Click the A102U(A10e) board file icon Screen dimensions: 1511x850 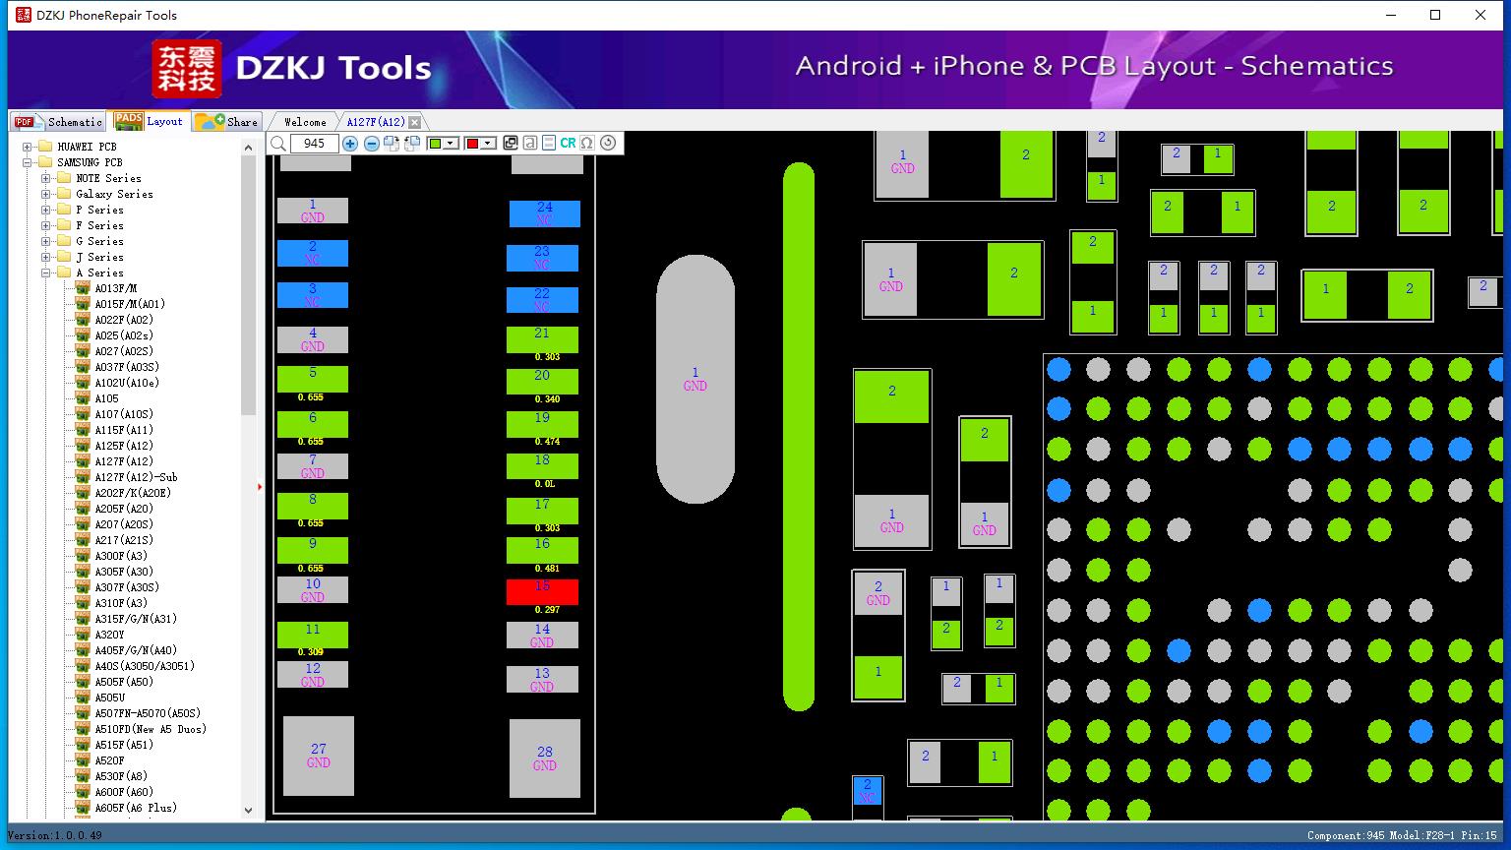tap(83, 383)
